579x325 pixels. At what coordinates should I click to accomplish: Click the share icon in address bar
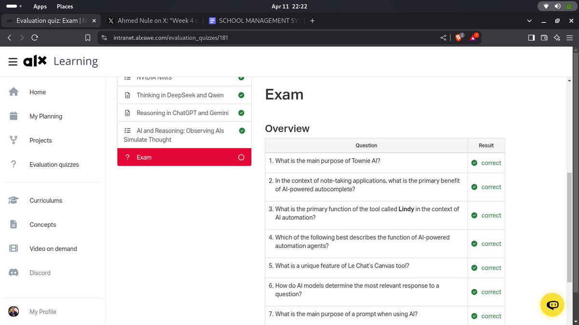coord(443,38)
